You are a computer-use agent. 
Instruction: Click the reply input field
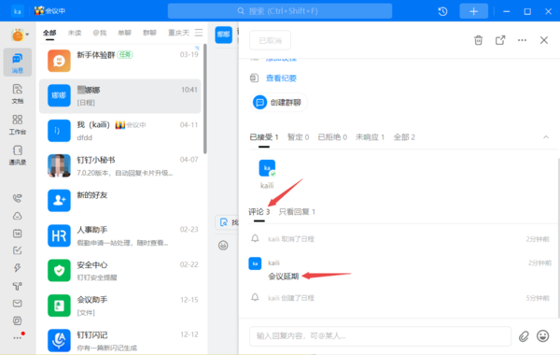[x=380, y=336]
